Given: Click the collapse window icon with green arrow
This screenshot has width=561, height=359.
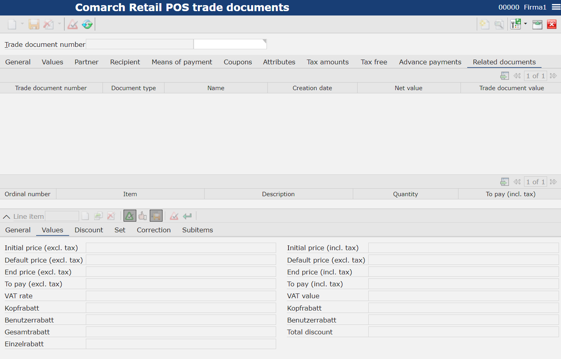Looking at the screenshot, I should pyautogui.click(x=538, y=25).
